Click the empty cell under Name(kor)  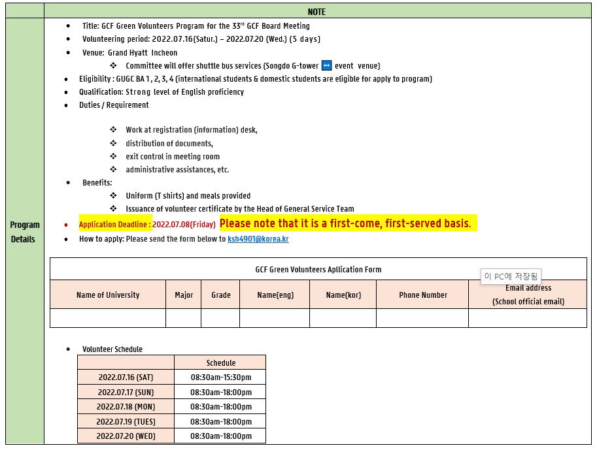tap(343, 318)
